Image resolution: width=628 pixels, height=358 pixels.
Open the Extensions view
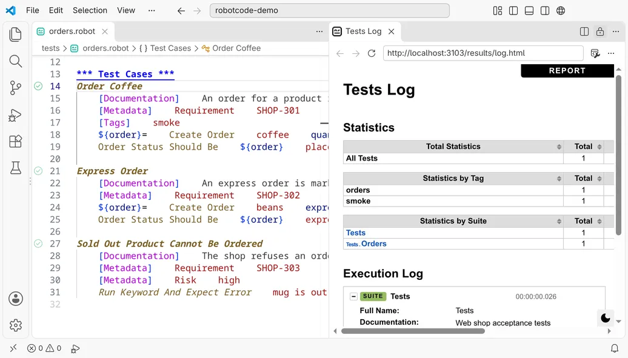(x=16, y=141)
